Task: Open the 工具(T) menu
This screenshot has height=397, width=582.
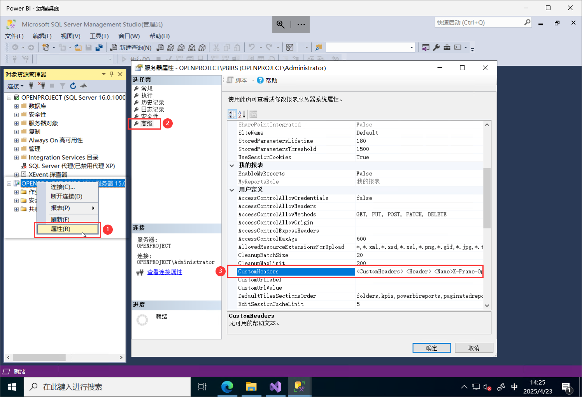Action: click(x=99, y=36)
